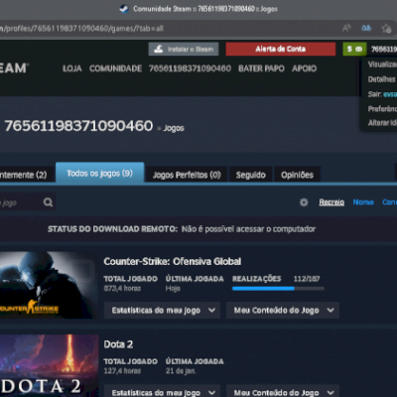Select Alterar idioma entry in account dropdown
This screenshot has height=397, width=397.
click(x=382, y=123)
